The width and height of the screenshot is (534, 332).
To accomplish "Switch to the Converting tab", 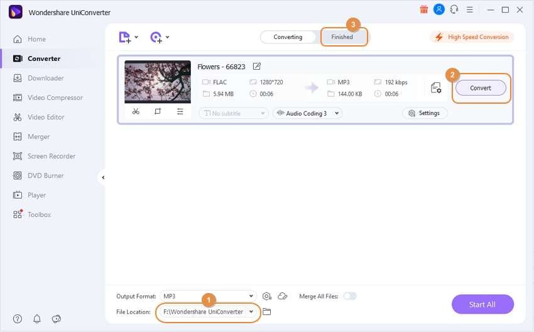I will [x=288, y=37].
